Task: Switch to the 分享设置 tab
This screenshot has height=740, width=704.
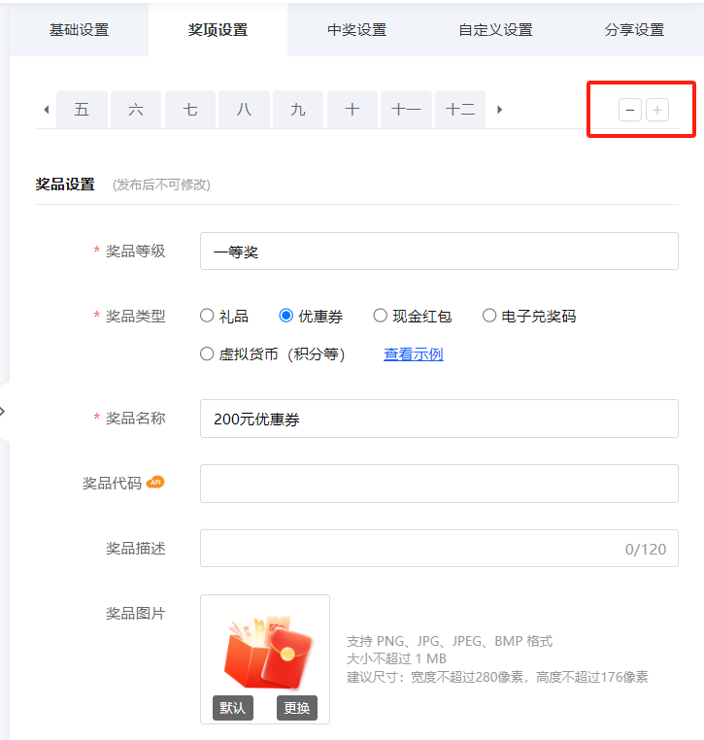Action: (634, 30)
